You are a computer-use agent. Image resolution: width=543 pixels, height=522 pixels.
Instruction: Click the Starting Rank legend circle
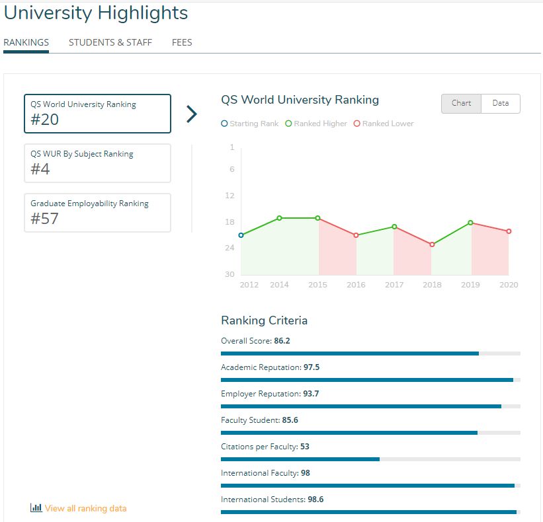224,124
